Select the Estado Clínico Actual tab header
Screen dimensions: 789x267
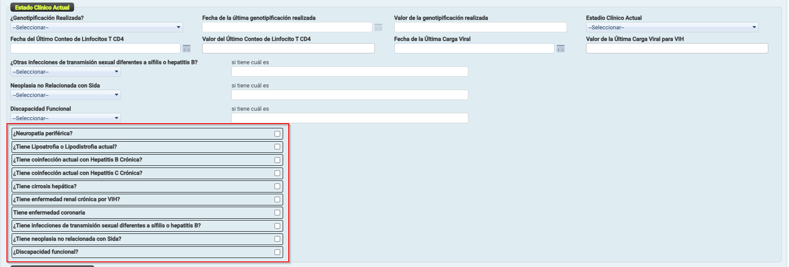point(42,7)
